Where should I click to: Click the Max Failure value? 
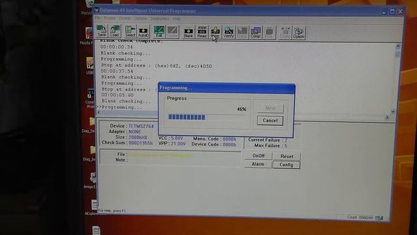click(x=285, y=146)
